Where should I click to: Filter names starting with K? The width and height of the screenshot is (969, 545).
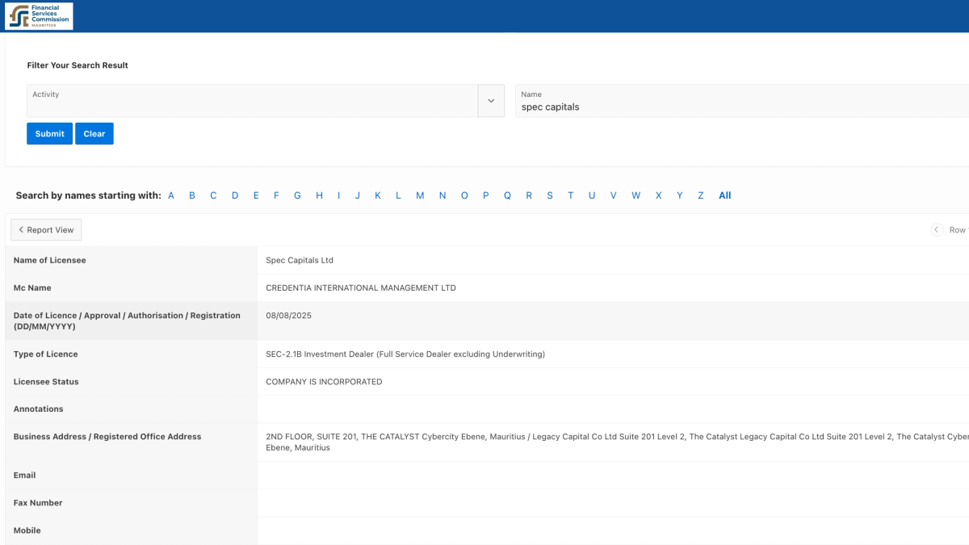377,195
